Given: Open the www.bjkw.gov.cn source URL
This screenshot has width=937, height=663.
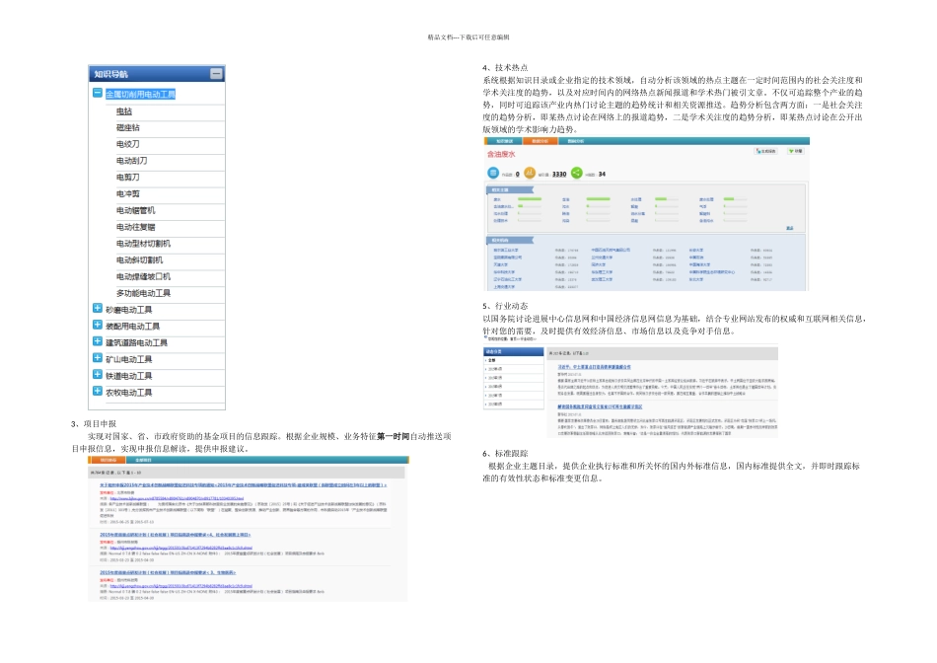Looking at the screenshot, I should click(177, 498).
